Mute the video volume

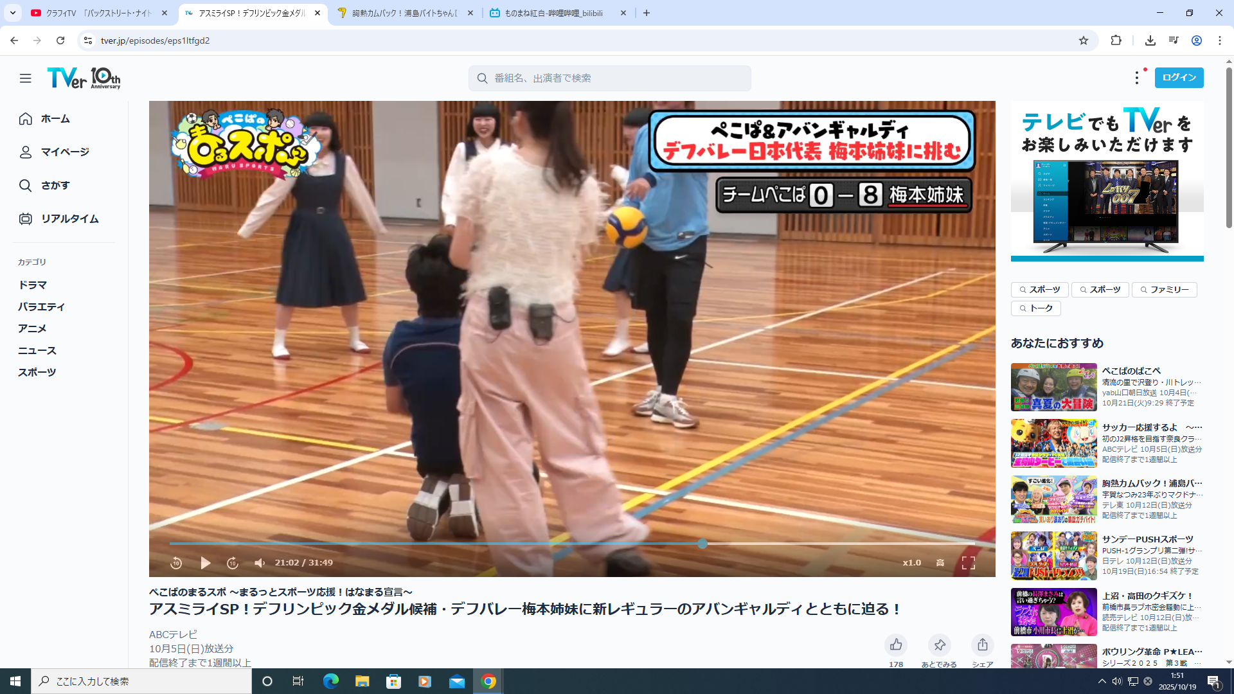260,563
